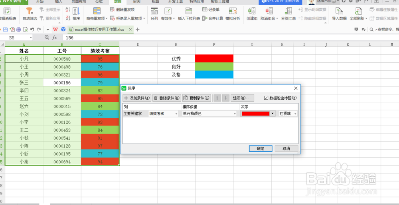This screenshot has height=205, width=399.
Task: Expand the Name Box dropdown showing B5
Action: (31, 37)
